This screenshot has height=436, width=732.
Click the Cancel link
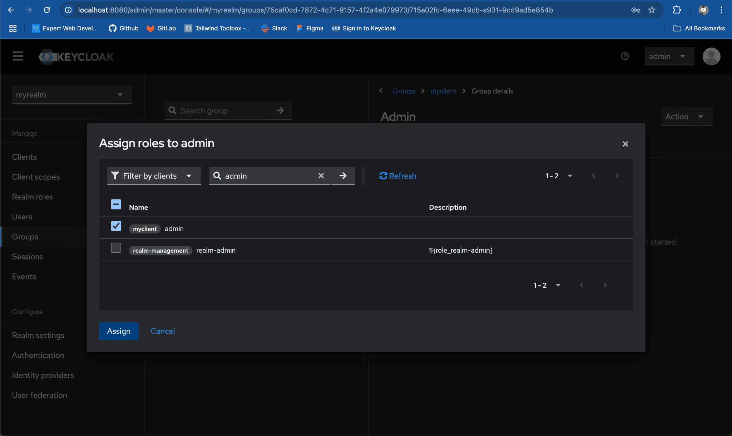(163, 331)
